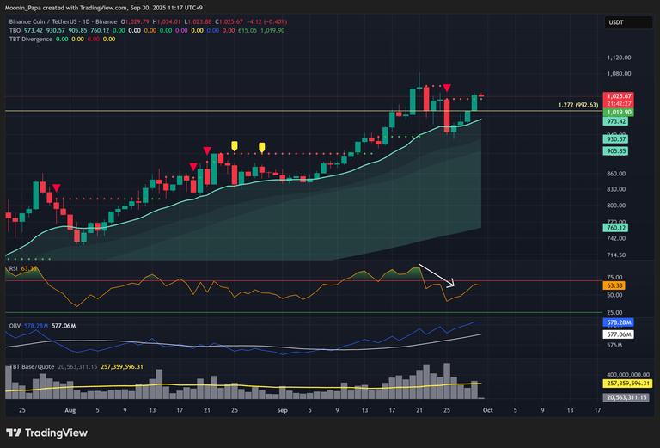Screen dimensions: 660x448
Task: Click the white arrow drawing on RSI pane
Action: [x=437, y=276]
